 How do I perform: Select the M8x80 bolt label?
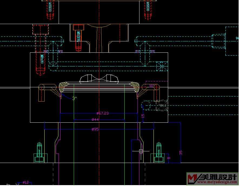[x=42, y=59]
